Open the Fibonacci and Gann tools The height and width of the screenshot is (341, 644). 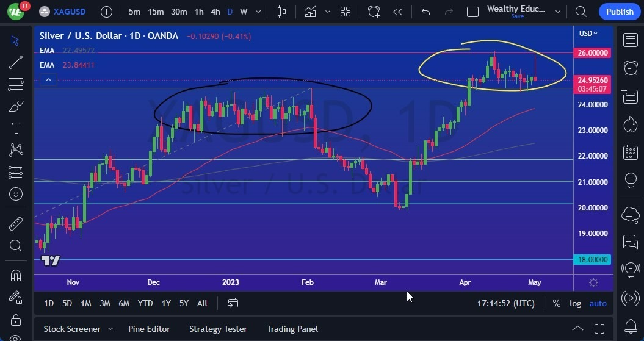16,84
